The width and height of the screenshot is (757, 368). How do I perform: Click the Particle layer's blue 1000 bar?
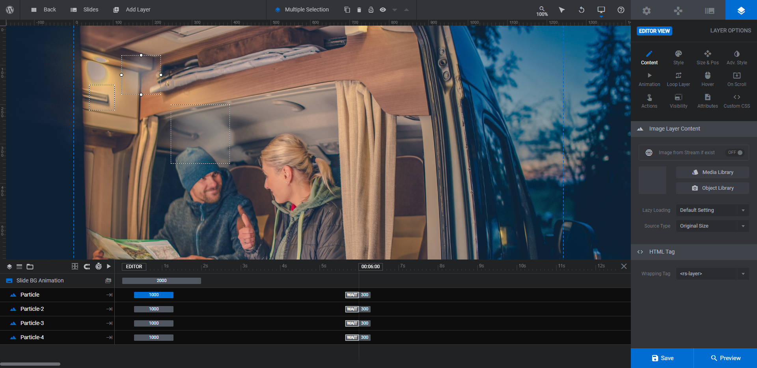pos(154,295)
